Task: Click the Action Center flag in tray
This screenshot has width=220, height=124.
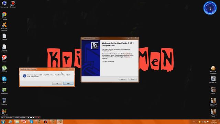Action: click(x=208, y=122)
